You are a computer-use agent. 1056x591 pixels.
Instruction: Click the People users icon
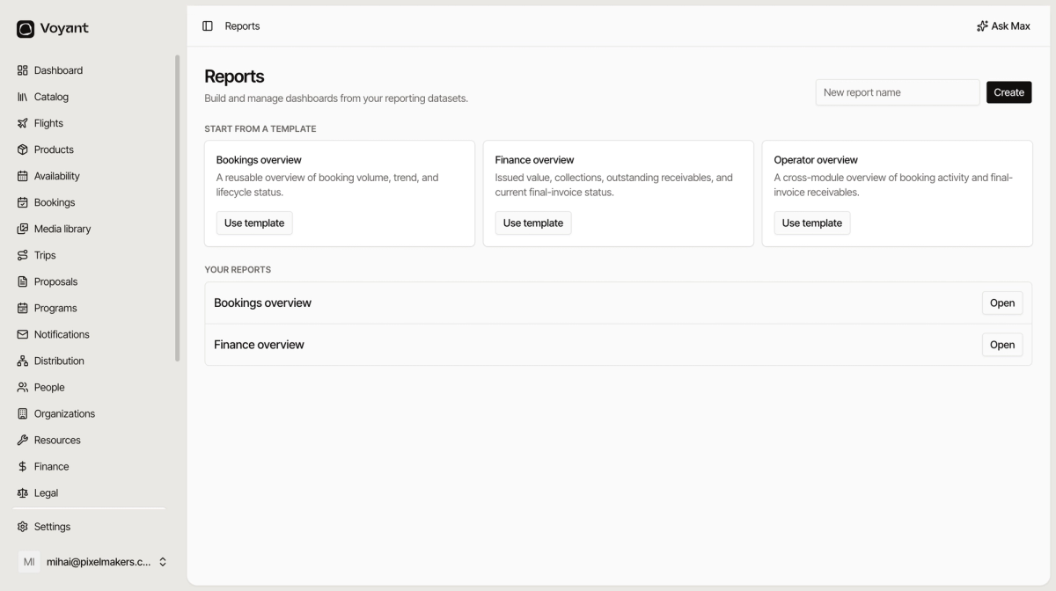pyautogui.click(x=23, y=387)
